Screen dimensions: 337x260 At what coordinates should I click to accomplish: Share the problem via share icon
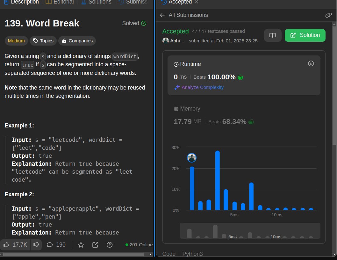(x=95, y=245)
